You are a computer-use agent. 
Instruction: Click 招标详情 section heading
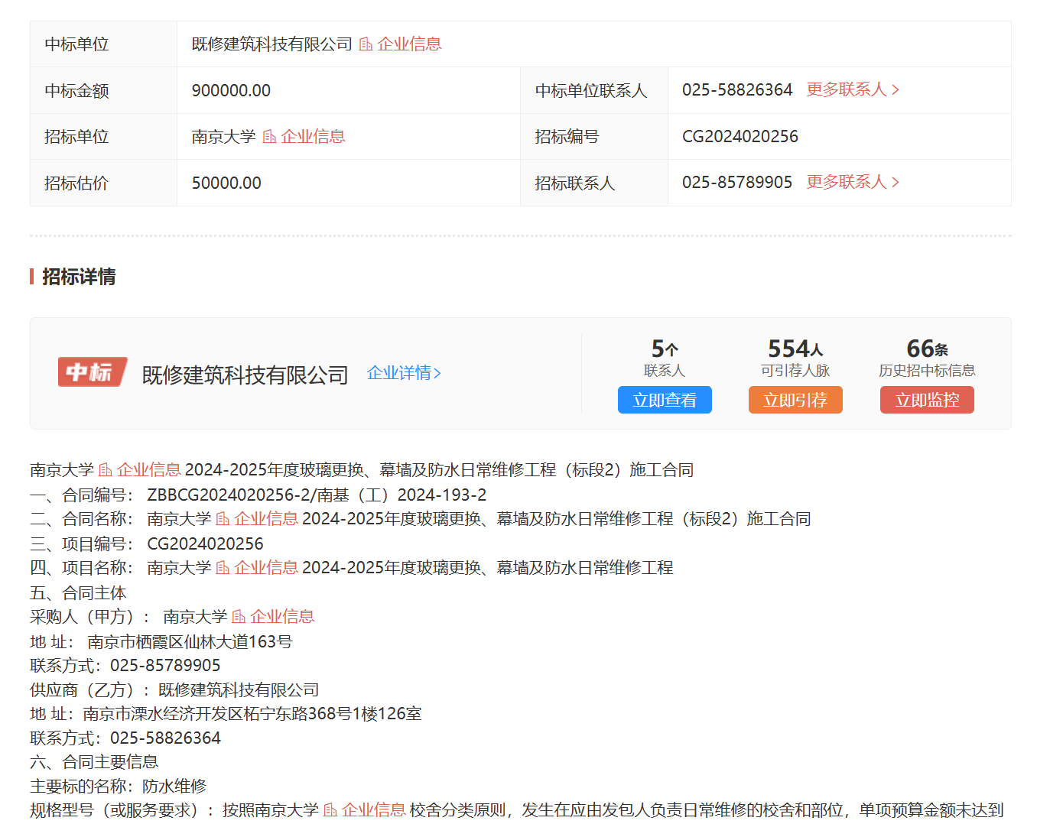pyautogui.click(x=79, y=277)
